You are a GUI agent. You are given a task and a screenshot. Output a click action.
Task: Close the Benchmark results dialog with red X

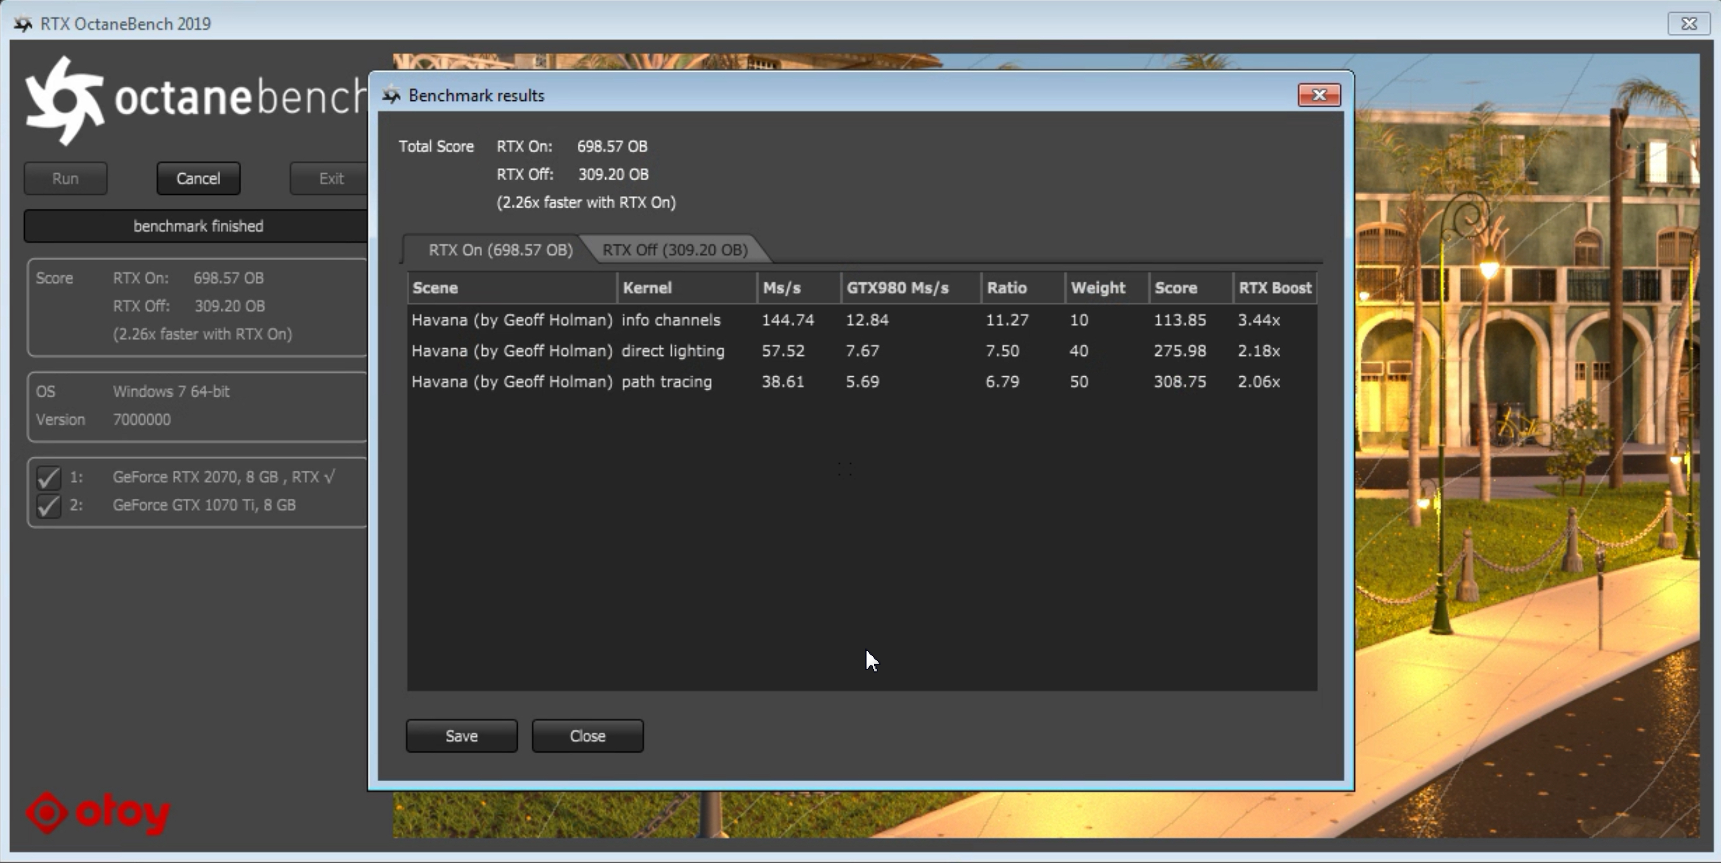1318,95
